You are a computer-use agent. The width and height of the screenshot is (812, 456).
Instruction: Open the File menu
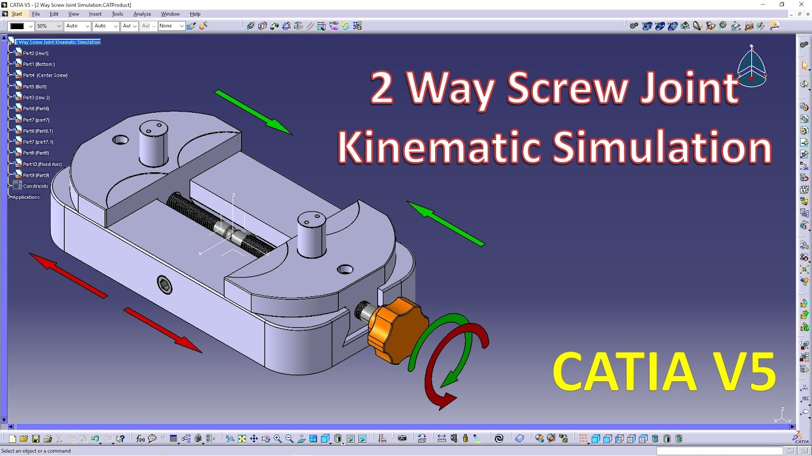pyautogui.click(x=36, y=14)
